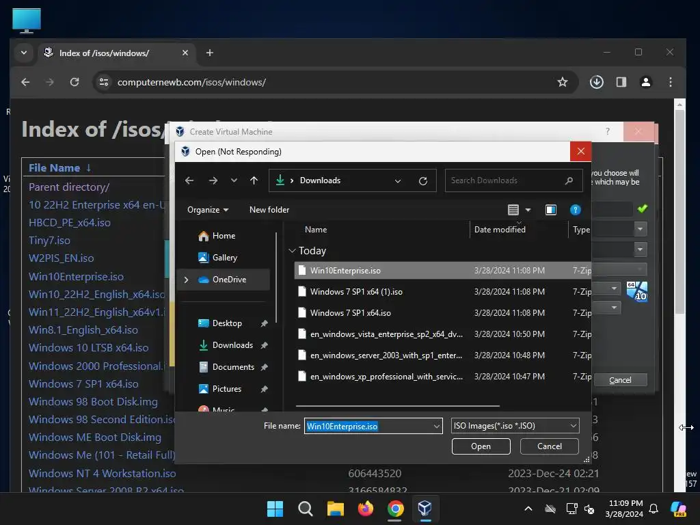Open Tiny7.iso link in browser
The image size is (700, 525).
coord(49,241)
